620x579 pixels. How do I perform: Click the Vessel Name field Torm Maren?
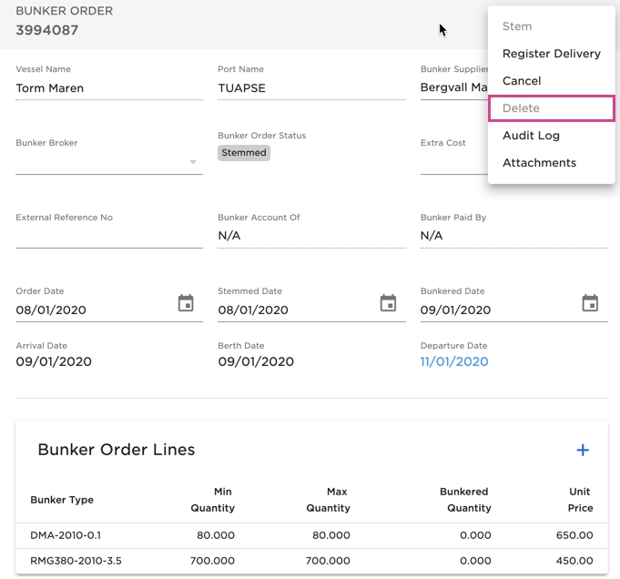(x=109, y=88)
